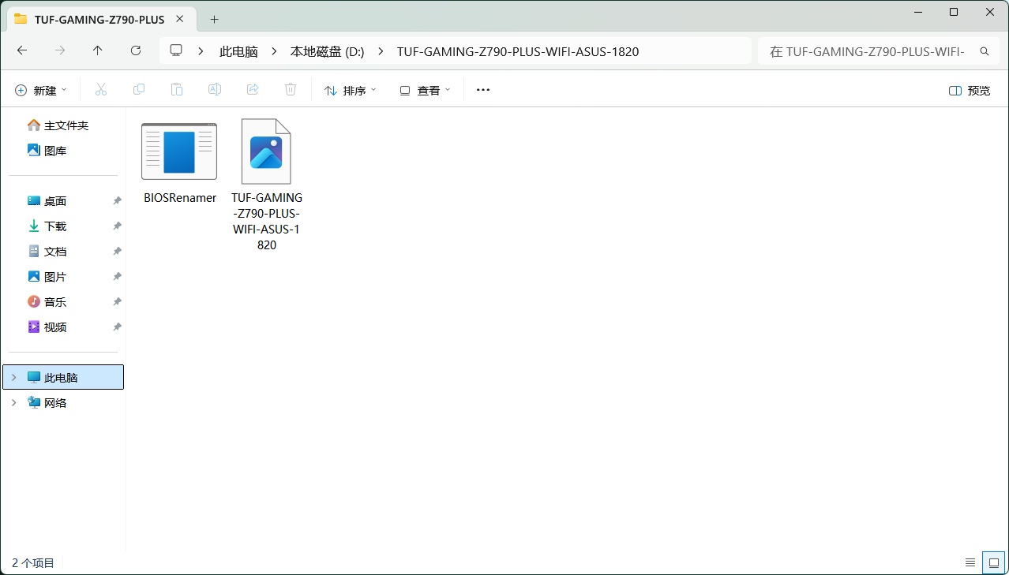Expand chevron before 此电脑 in address bar
Image resolution: width=1009 pixels, height=575 pixels.
[201, 51]
